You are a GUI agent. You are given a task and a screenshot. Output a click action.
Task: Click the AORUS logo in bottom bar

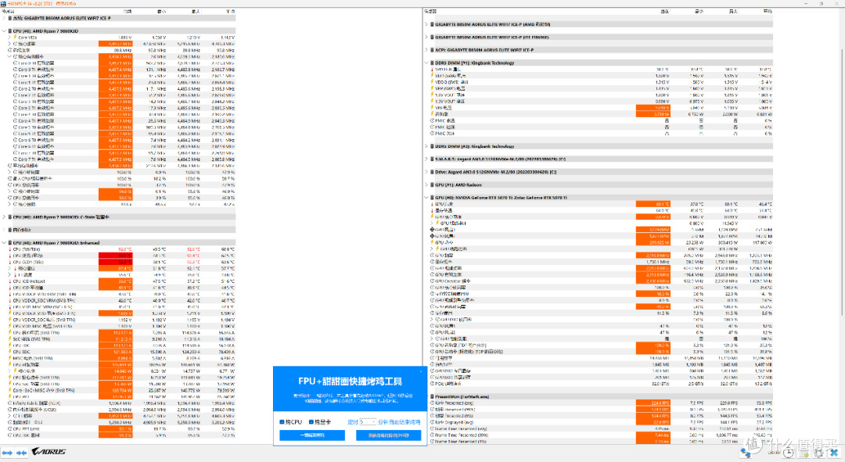[x=49, y=452]
